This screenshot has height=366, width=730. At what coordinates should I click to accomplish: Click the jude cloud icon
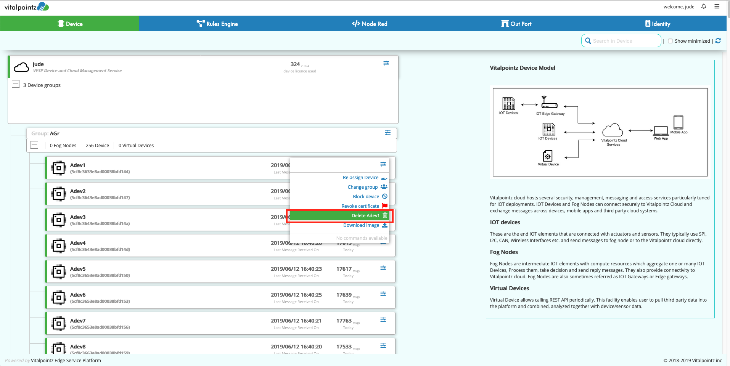coord(21,67)
